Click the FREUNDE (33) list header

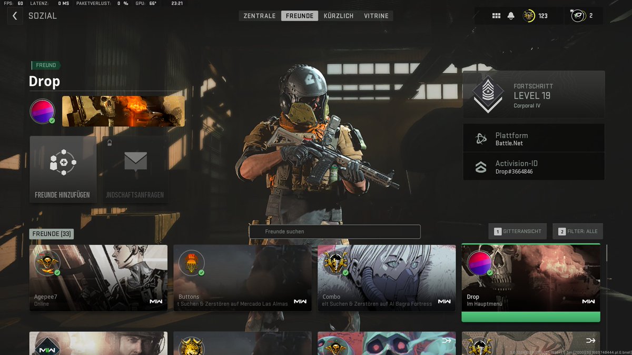[52, 234]
